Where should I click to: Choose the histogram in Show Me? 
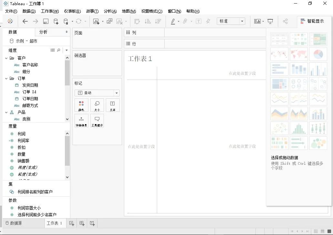298,129
